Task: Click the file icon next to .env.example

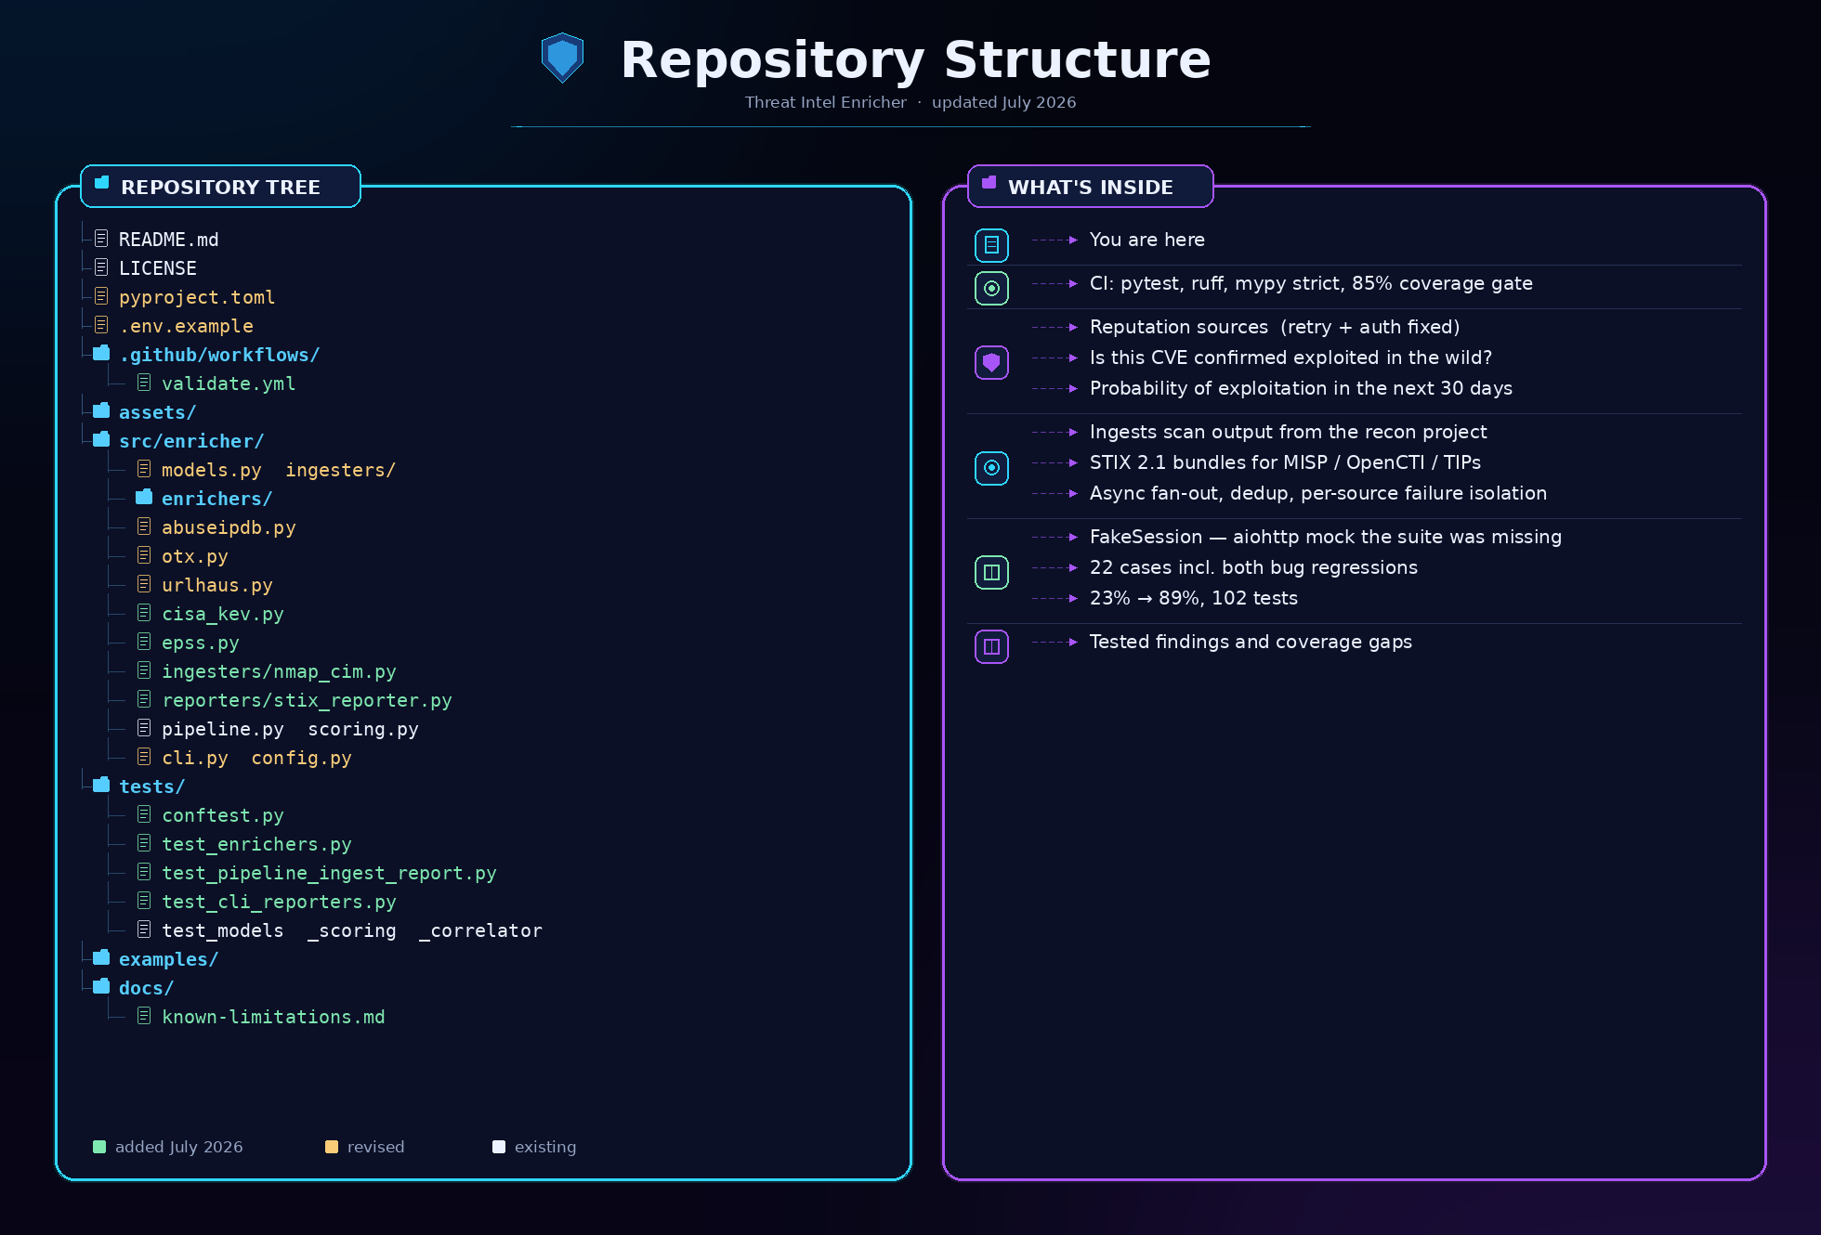Action: (101, 325)
